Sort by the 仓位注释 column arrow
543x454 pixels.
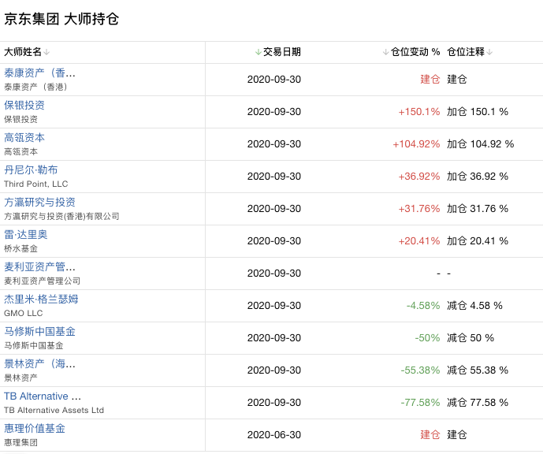pos(489,52)
